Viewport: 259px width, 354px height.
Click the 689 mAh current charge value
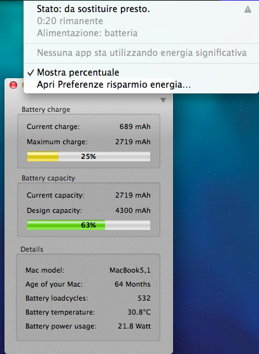point(135,126)
